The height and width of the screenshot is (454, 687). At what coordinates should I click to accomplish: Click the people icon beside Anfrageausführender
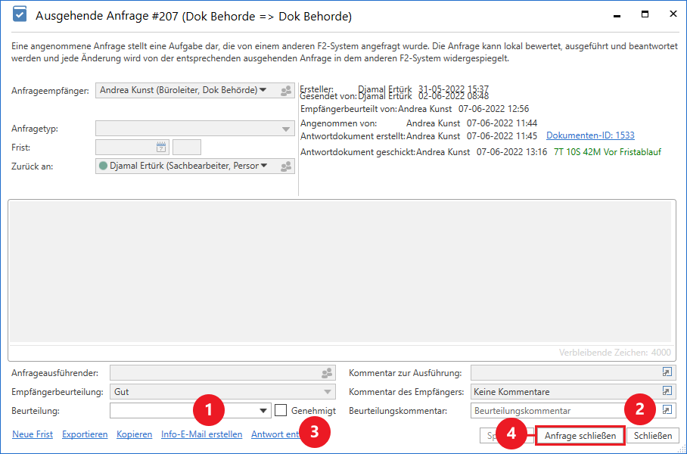click(327, 373)
